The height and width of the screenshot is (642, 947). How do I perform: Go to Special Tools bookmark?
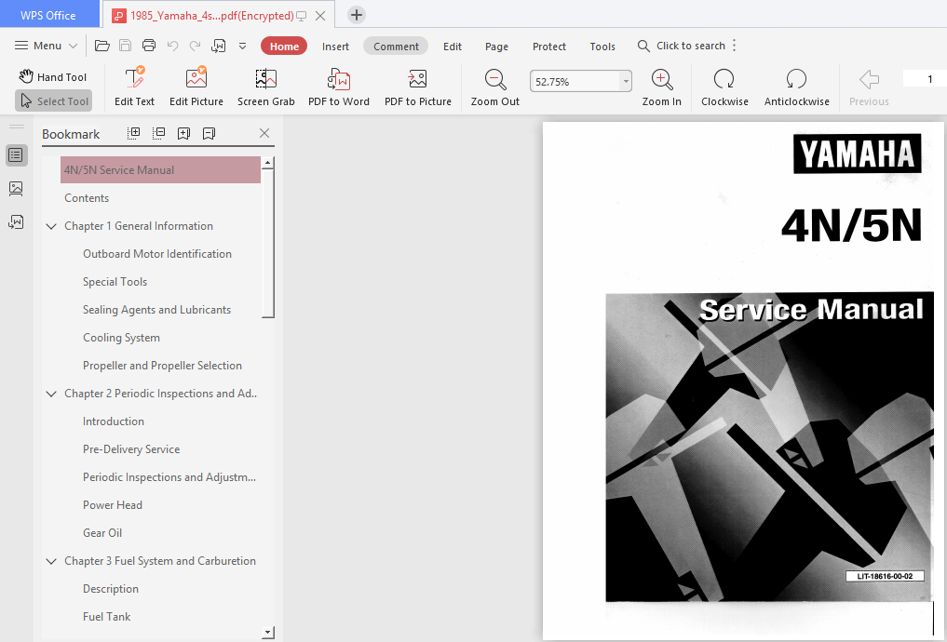115,282
